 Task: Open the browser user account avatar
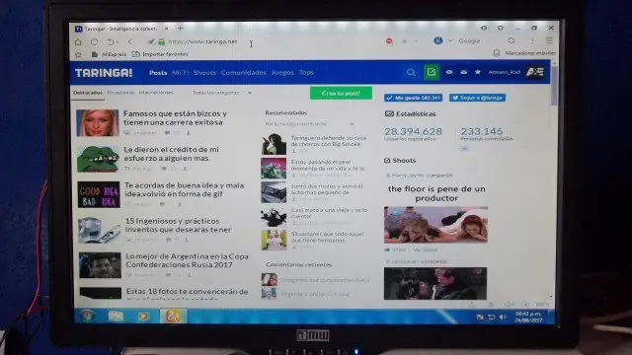pos(438,40)
